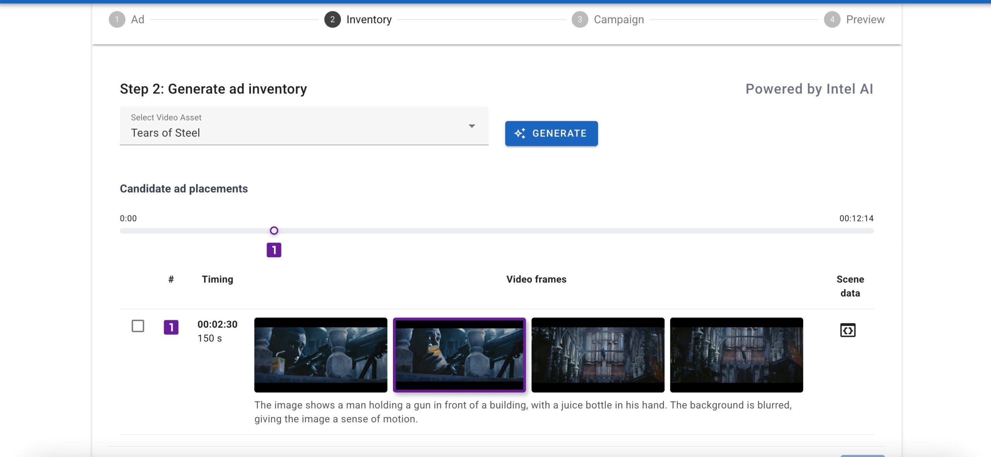991x457 pixels.
Task: Select fourth video frame thumbnail
Action: [736, 355]
